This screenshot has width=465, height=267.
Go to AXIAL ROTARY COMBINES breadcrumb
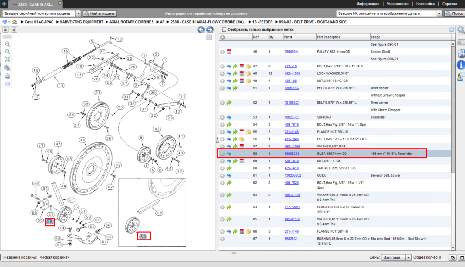132,22
